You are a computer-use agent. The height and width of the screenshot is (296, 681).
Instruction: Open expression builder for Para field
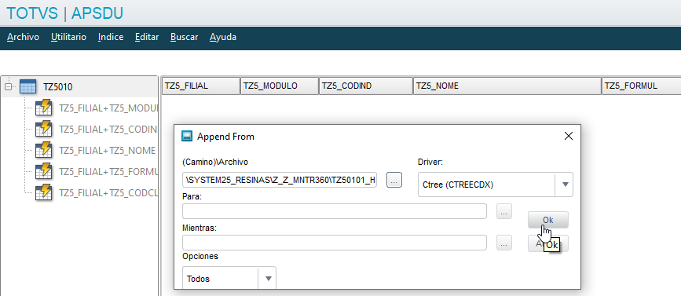click(x=503, y=211)
